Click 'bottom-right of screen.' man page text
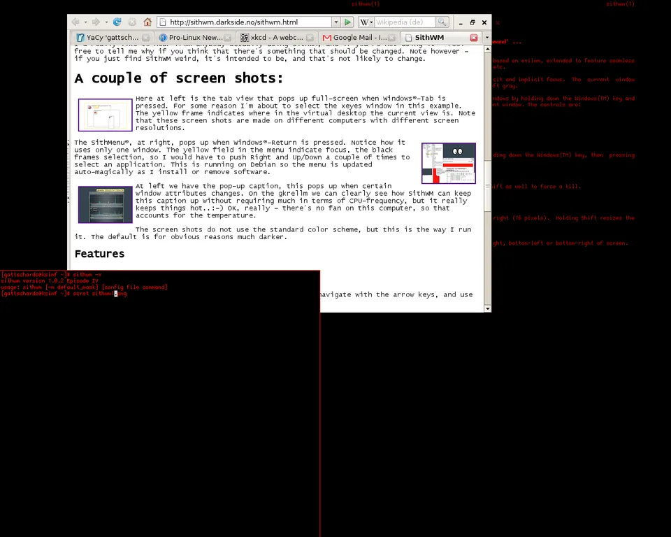Image resolution: width=671 pixels, height=537 pixels. pos(592,243)
